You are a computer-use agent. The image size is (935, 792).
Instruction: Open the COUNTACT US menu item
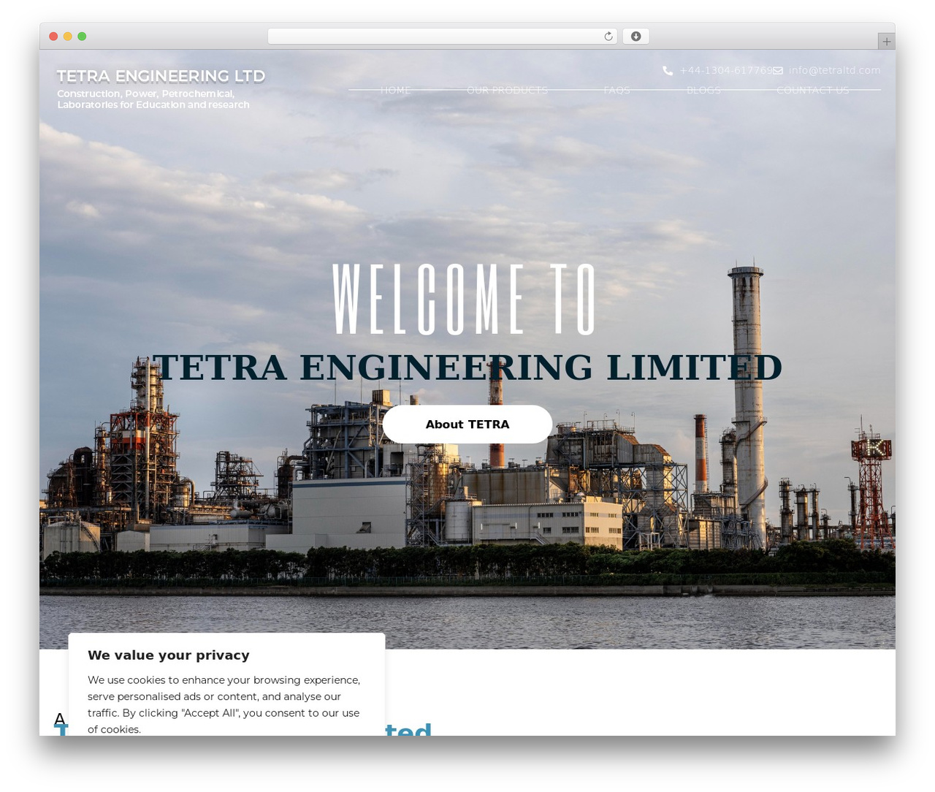point(812,90)
